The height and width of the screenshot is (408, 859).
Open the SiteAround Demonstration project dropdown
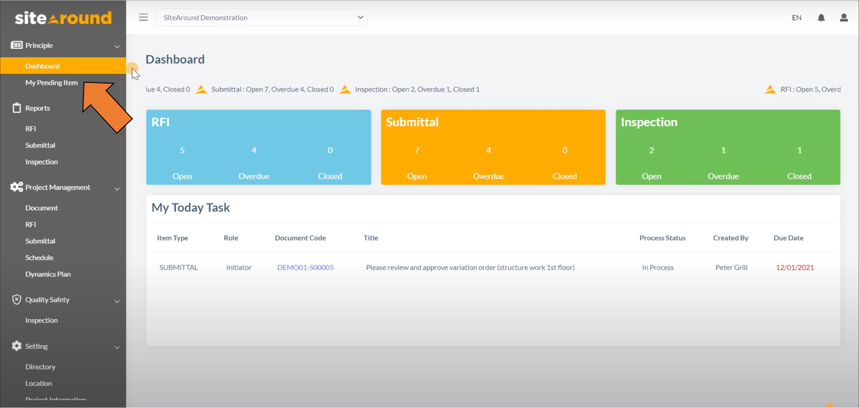click(261, 18)
